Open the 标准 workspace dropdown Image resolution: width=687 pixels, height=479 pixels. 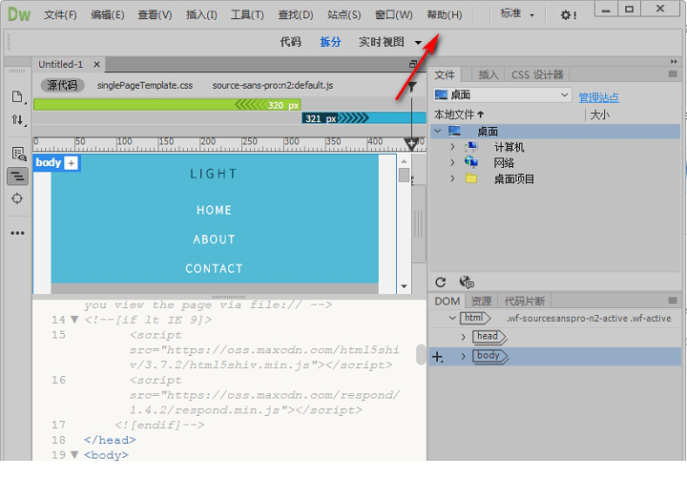pyautogui.click(x=517, y=14)
